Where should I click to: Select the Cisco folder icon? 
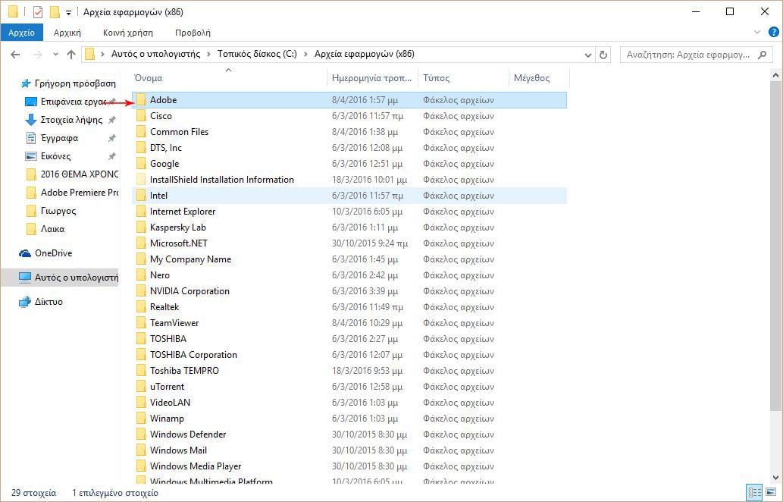[141, 116]
